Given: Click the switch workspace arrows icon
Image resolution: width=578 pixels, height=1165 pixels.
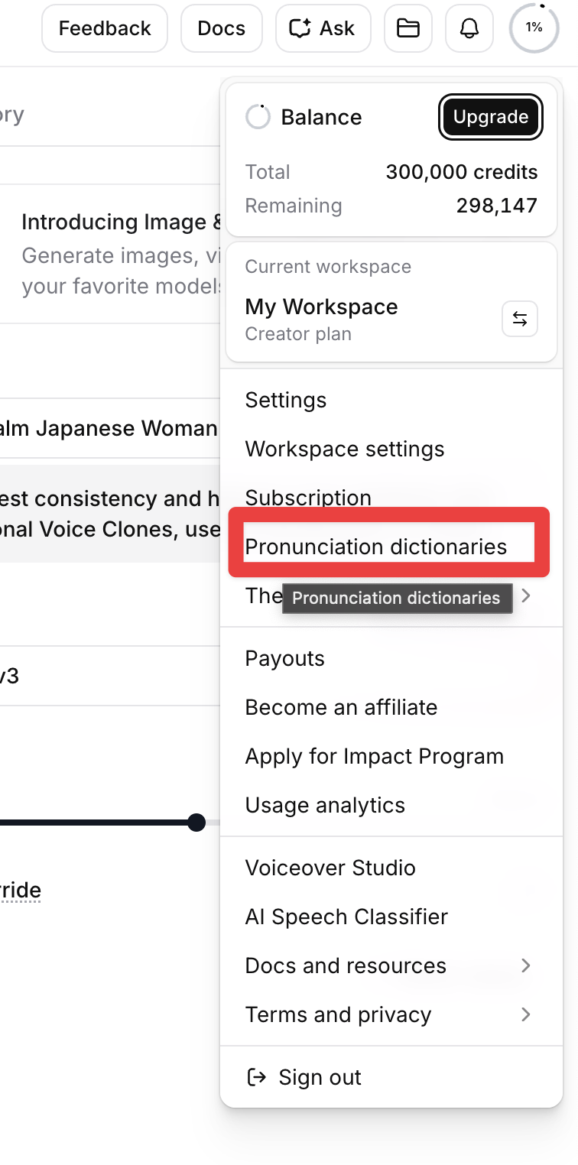Looking at the screenshot, I should point(520,320).
